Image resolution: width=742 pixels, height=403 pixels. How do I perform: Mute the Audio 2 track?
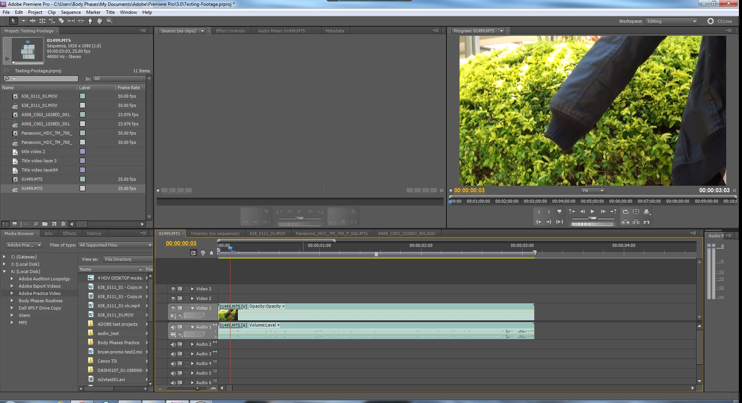[173, 344]
